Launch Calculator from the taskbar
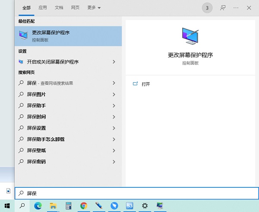Screen dimensions: 259x212 [x=68, y=206]
